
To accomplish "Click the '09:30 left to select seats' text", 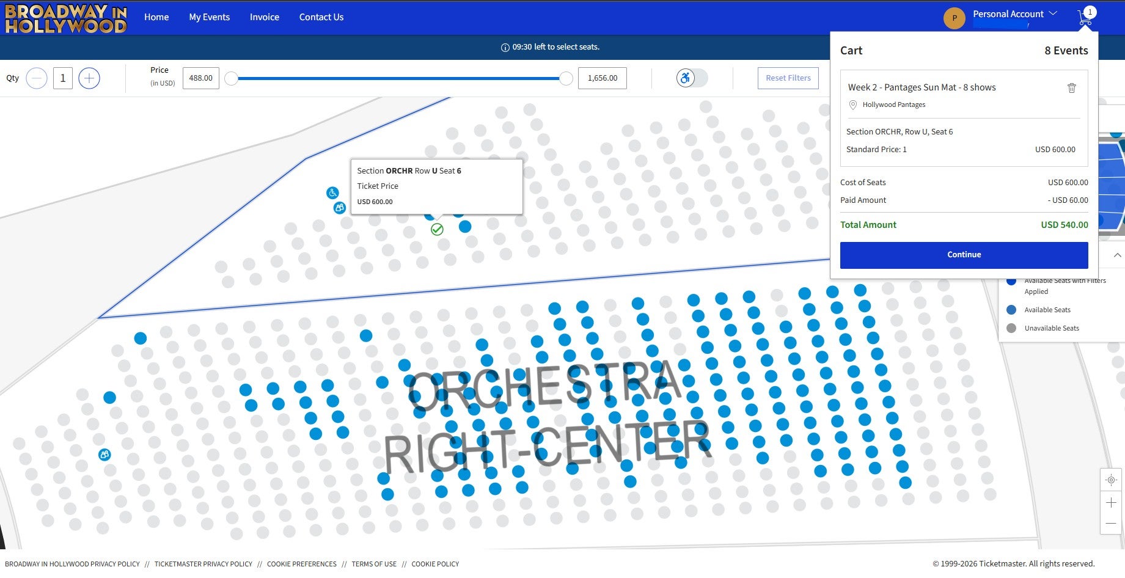I will coord(556,47).
